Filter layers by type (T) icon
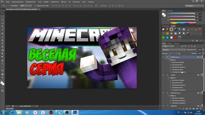Viewport: 205px width, 115px height. (x=188, y=46)
